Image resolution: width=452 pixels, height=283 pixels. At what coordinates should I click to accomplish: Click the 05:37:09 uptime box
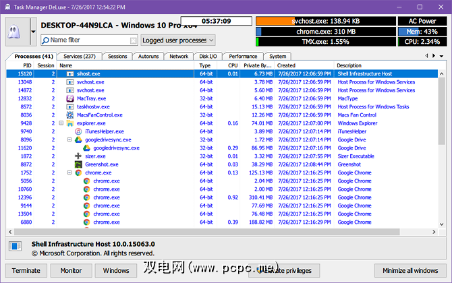216,21
